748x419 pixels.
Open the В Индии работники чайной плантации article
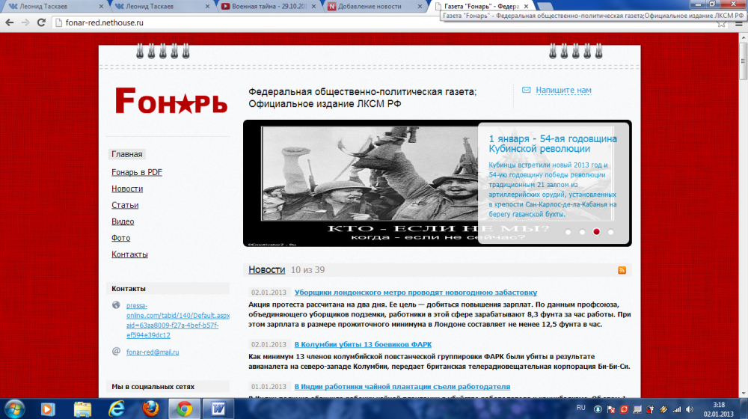(402, 387)
